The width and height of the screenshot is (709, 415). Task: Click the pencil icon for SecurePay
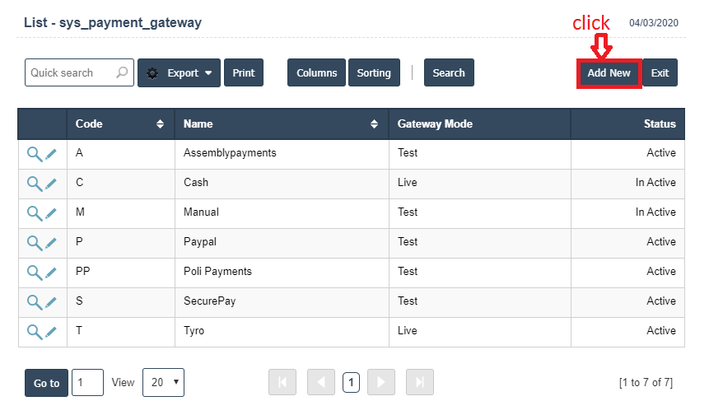point(51,302)
